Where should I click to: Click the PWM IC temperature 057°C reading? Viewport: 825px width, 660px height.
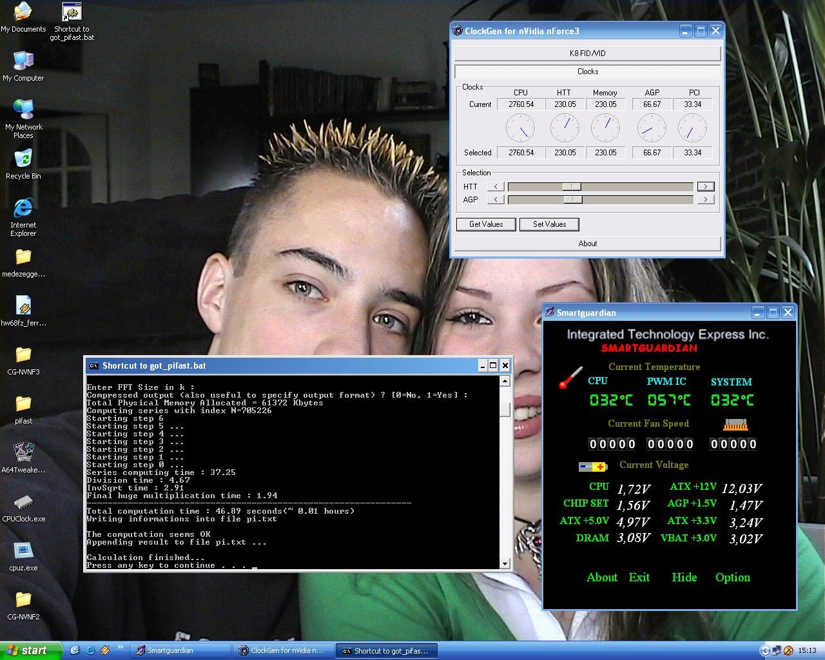click(x=669, y=400)
